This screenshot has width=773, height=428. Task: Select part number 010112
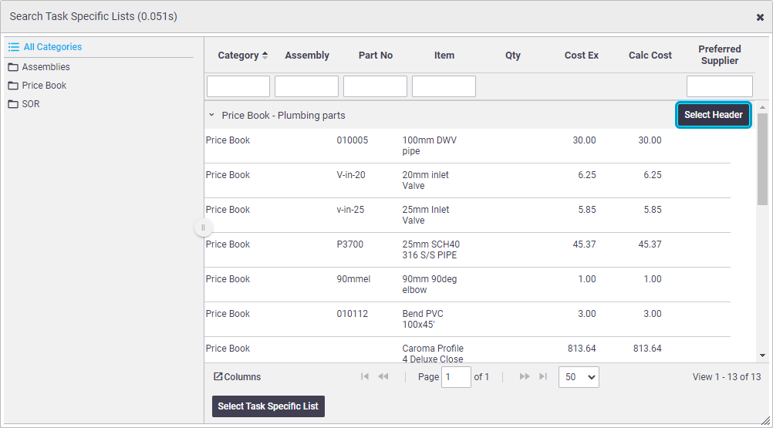(353, 314)
